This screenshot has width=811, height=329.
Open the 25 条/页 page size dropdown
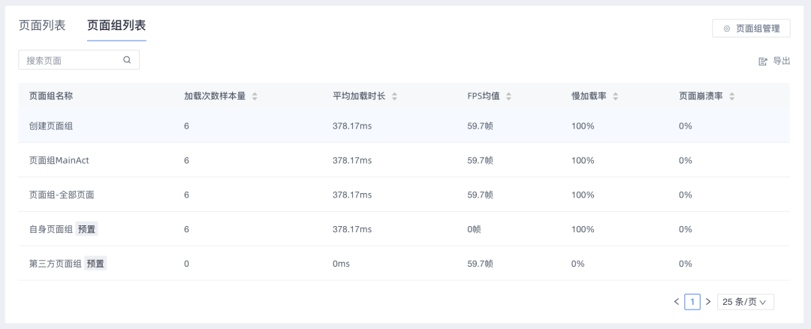point(745,302)
